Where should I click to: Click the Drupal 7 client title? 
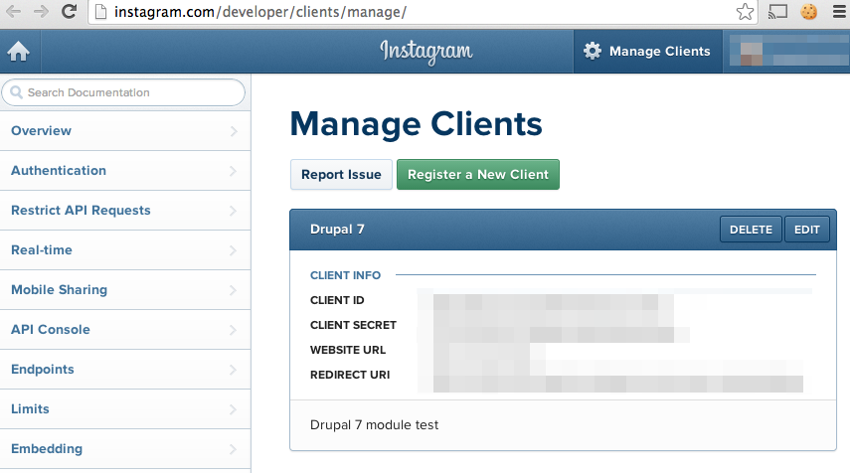pos(337,230)
